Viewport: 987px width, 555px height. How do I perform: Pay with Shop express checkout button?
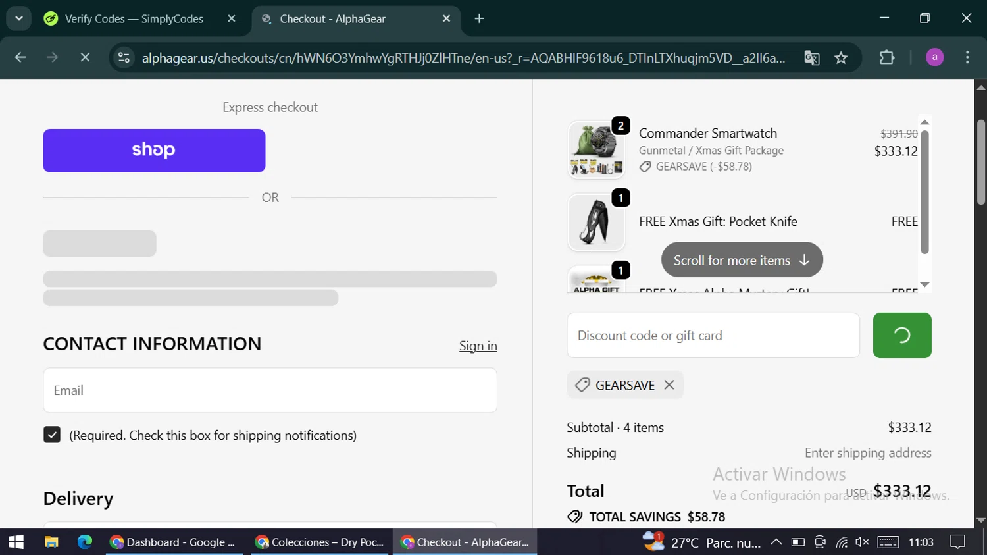tap(154, 151)
